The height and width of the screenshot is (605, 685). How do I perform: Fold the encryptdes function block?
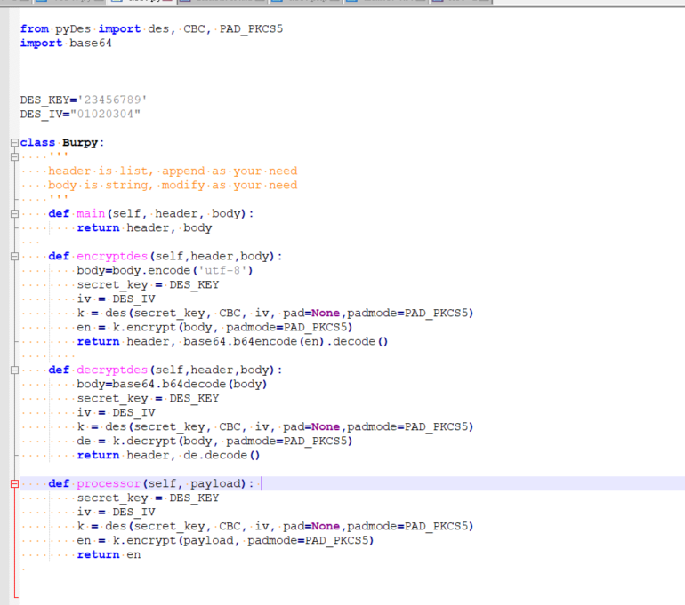point(14,257)
